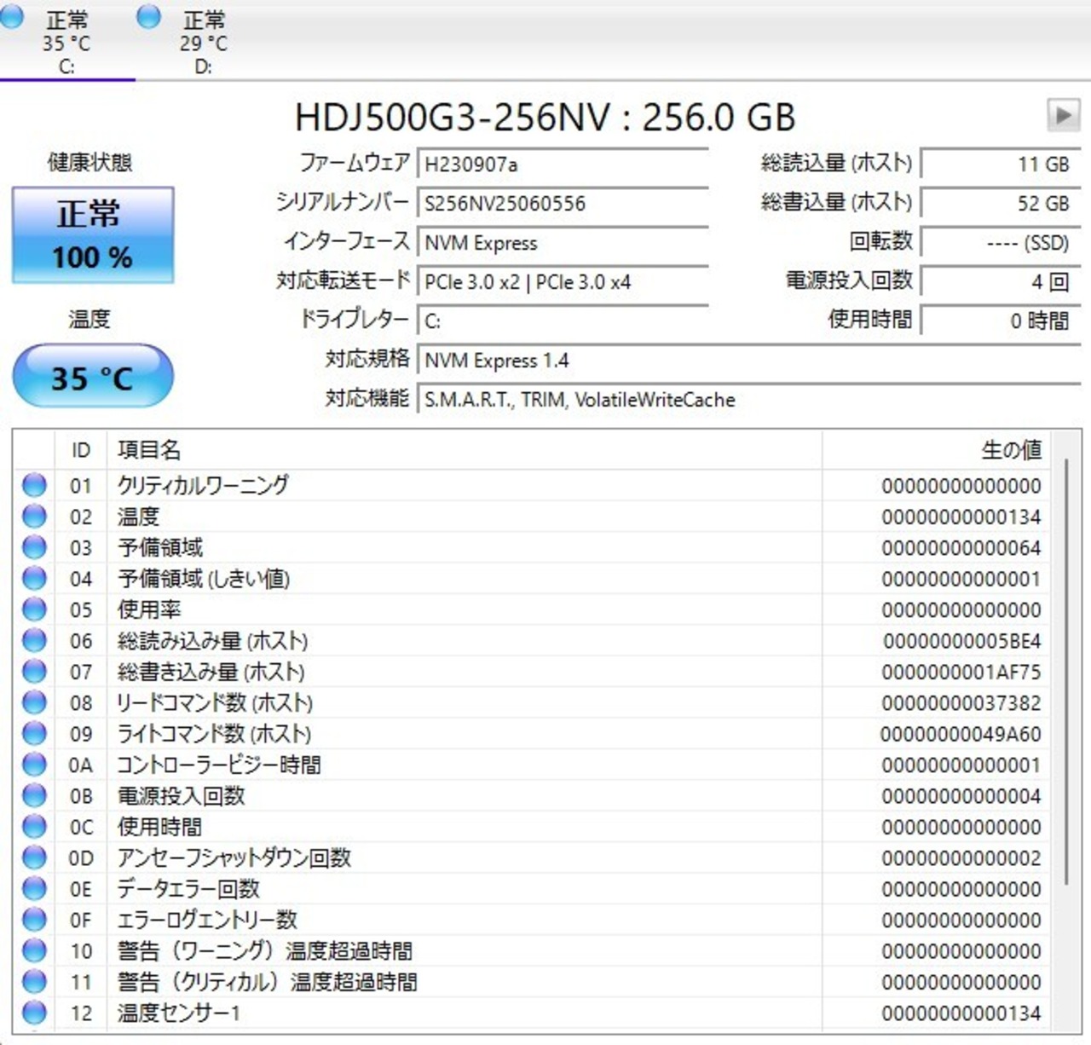Go to next disk with arrow button
Screen dimensions: 1091x1045
[x=1063, y=114]
